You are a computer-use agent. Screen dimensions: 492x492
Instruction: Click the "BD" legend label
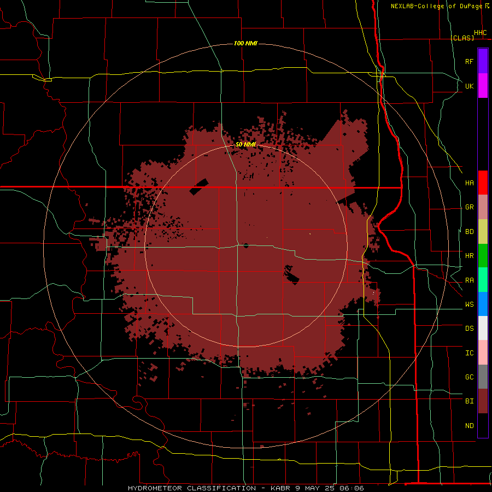(470, 232)
